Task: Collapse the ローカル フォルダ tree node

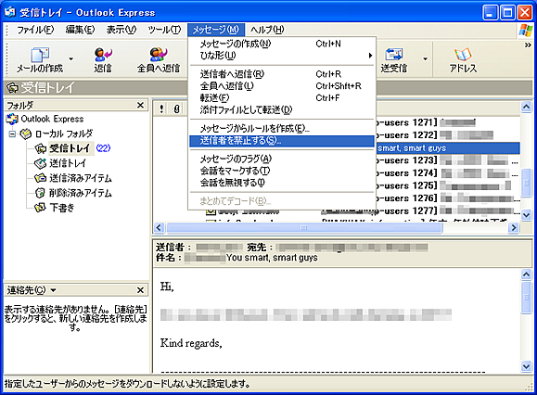Action: [12, 134]
